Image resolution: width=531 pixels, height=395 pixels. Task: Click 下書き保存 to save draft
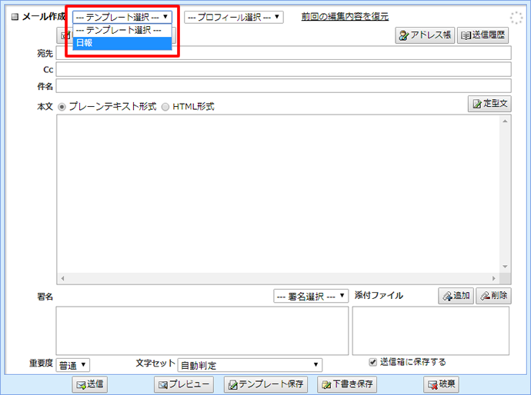pos(348,383)
